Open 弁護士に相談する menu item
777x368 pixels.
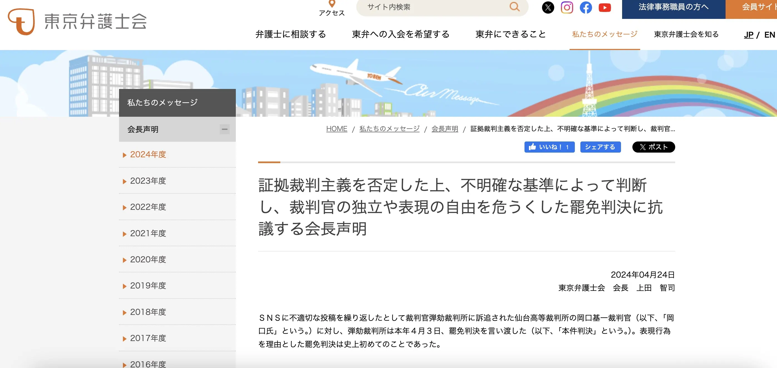(290, 34)
